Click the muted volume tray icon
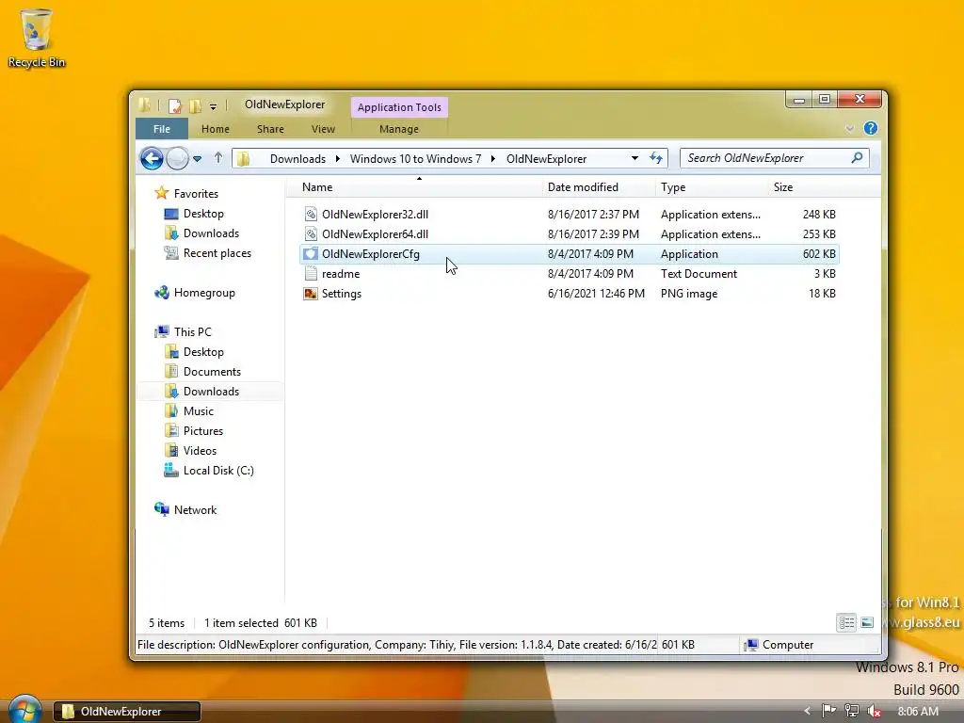 875,712
